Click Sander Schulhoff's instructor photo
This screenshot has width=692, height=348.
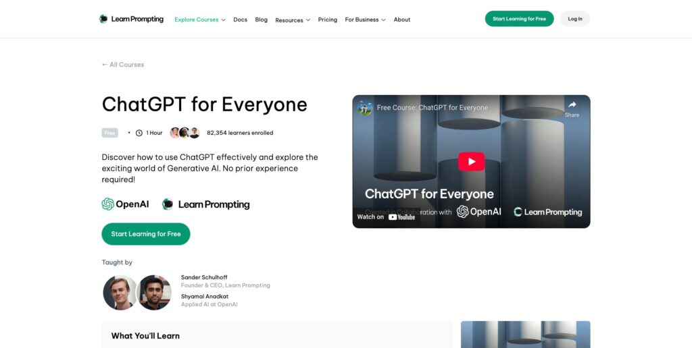pyautogui.click(x=120, y=293)
